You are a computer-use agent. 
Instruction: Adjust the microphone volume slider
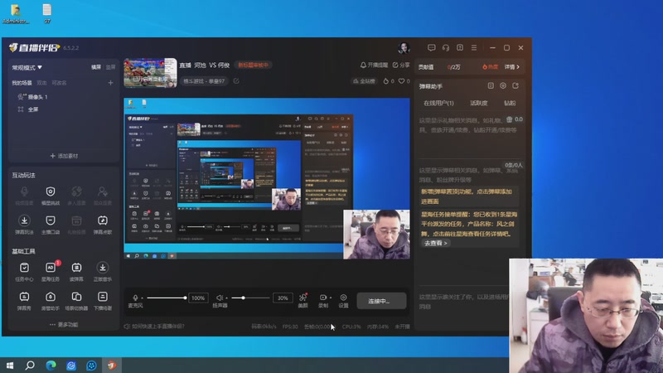pos(167,298)
